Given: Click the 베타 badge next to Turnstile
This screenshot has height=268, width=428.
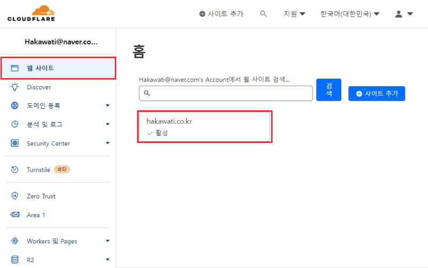Looking at the screenshot, I should (x=62, y=170).
